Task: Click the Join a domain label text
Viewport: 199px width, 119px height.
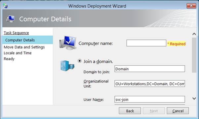Action: point(98,62)
